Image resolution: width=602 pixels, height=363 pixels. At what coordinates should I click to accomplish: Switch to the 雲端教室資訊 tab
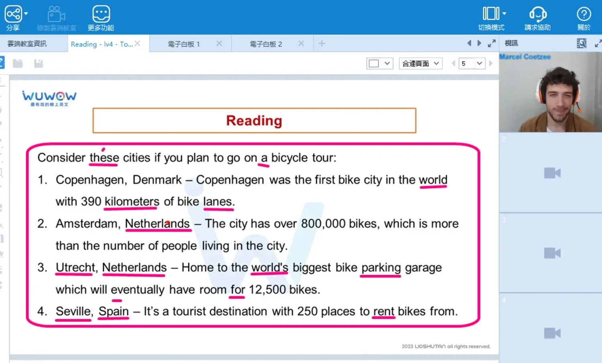tap(27, 44)
